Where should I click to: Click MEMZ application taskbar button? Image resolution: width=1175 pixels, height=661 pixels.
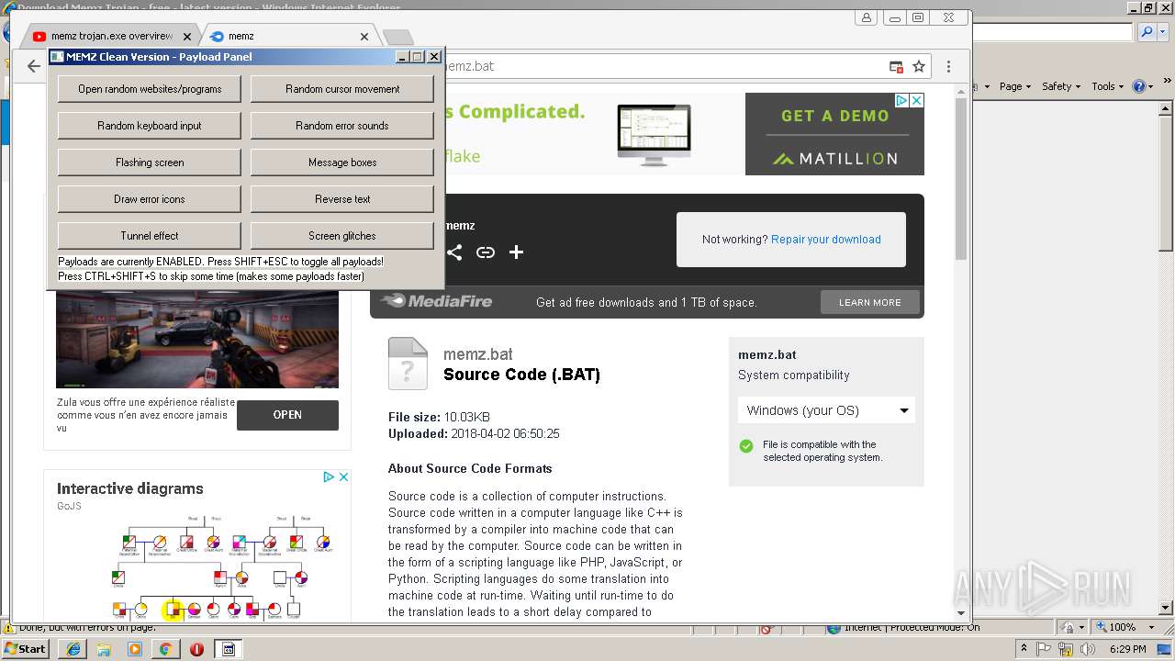tap(229, 649)
